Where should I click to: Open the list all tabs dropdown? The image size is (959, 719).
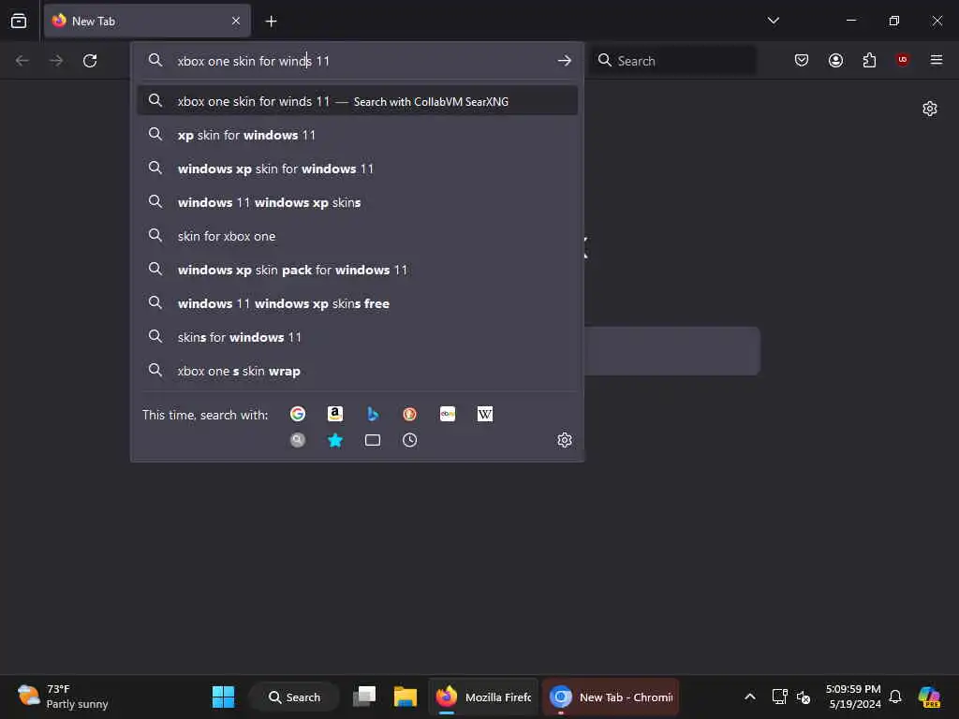pos(773,21)
